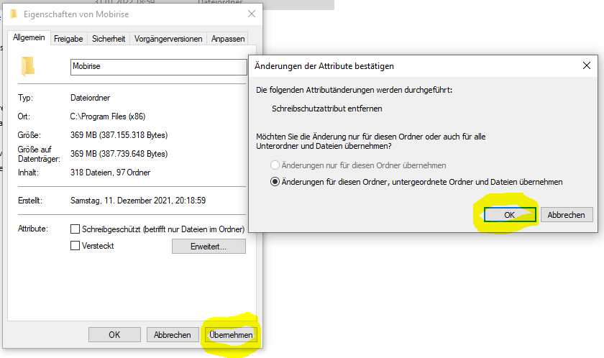604x358 pixels.
Task: Click the type value 'Dateiordner'
Action: tap(90, 98)
